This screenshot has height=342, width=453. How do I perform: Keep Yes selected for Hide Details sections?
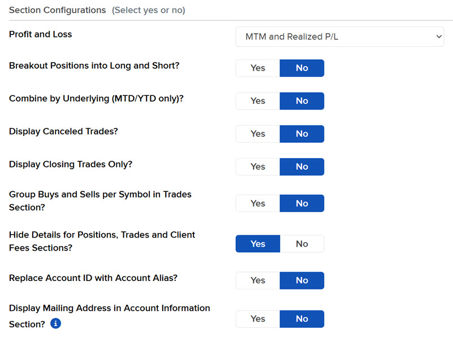pos(257,244)
